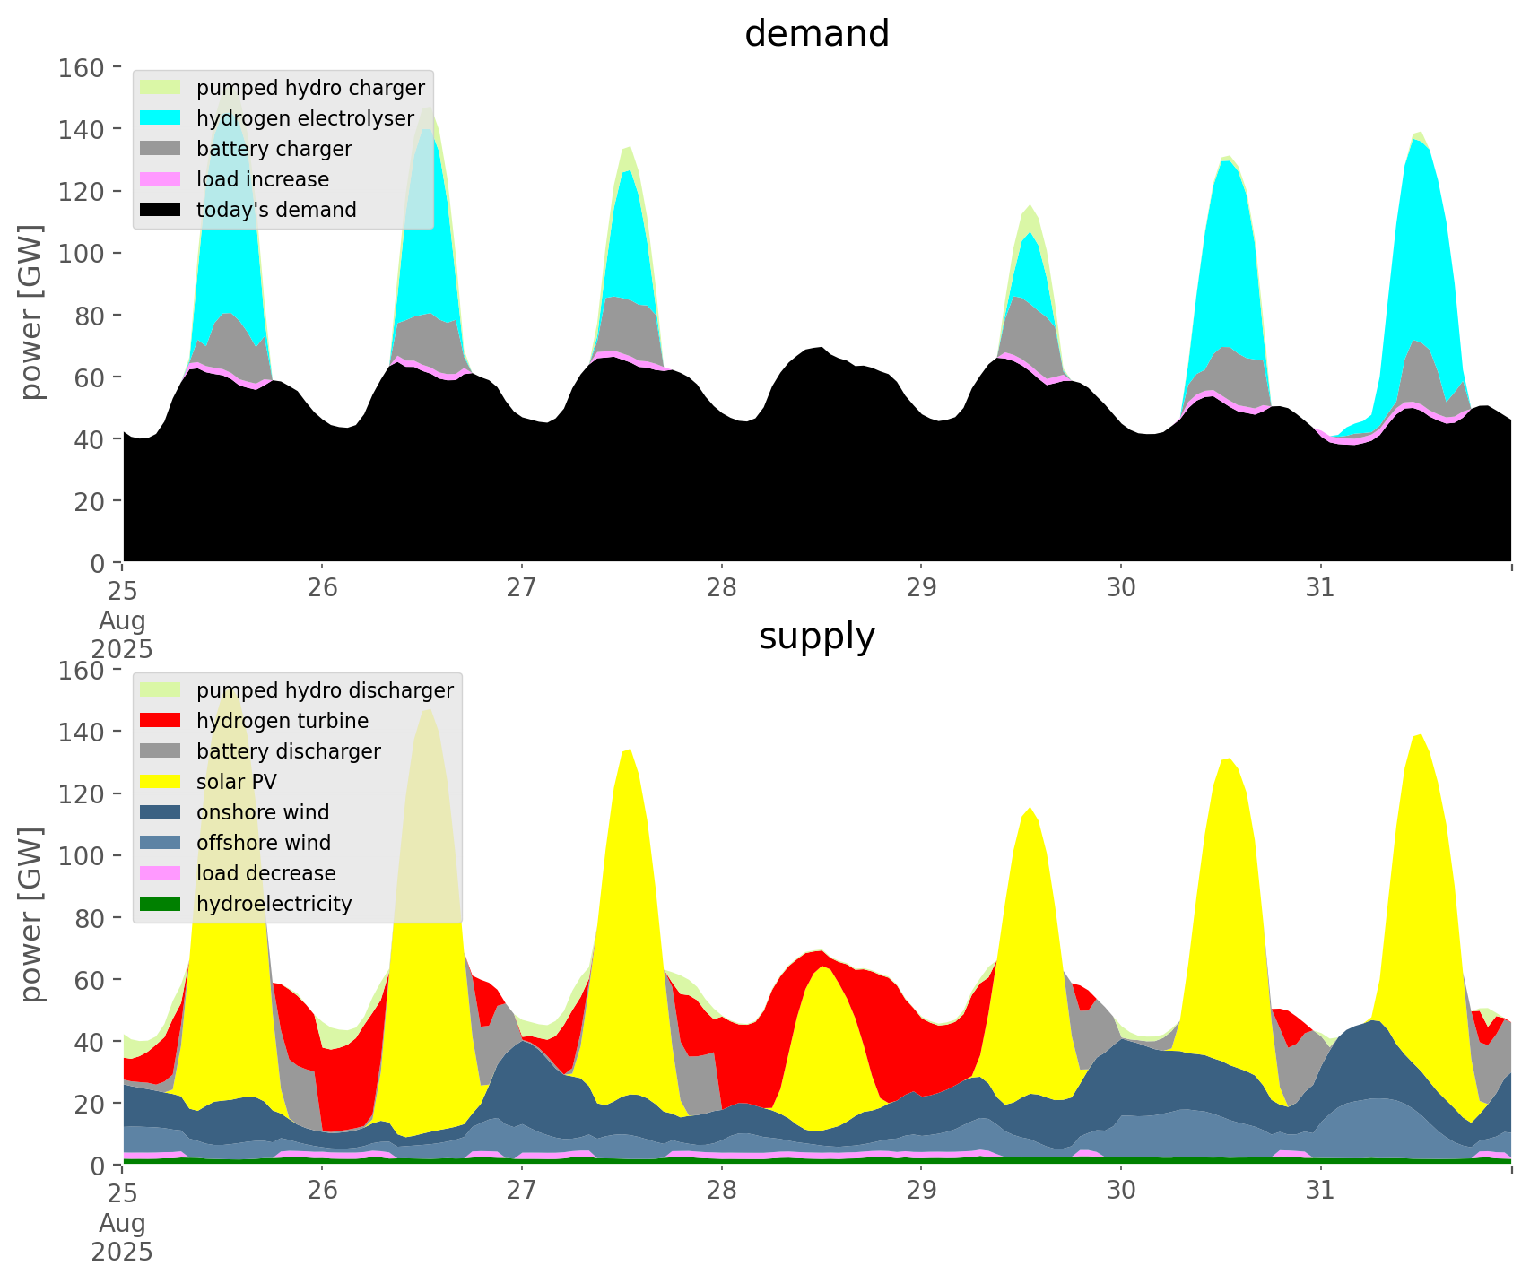Click the "supply" chart title
Viewport: 1530px width, 1283px height.
(x=816, y=637)
